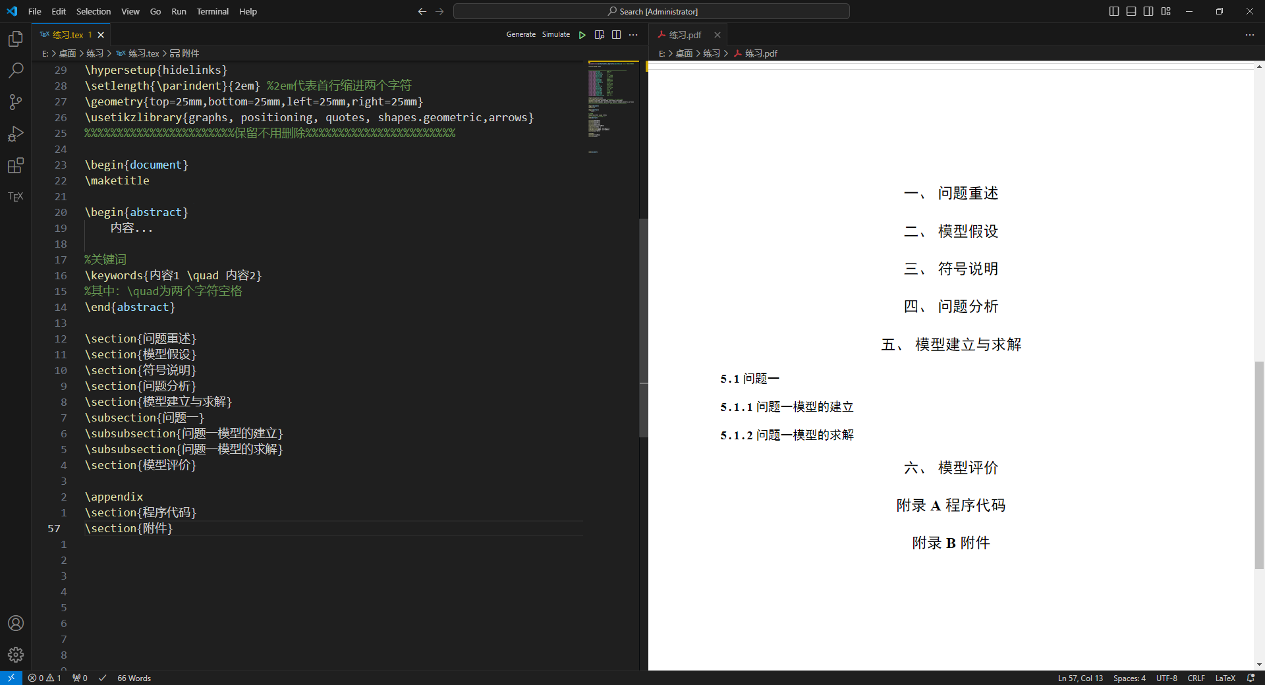1265x685 pixels.
Task: Open the TeX LaTeX Workshop sidebar
Action: point(16,196)
